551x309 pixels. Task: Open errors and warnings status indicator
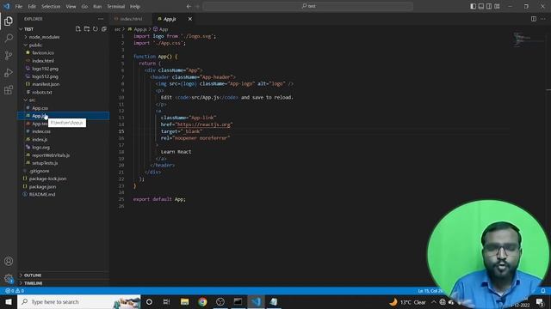point(15,291)
